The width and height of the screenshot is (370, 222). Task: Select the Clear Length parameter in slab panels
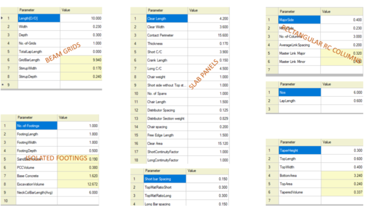coord(167,18)
